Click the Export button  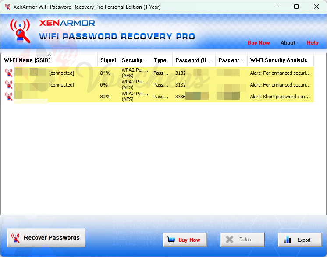(x=300, y=240)
